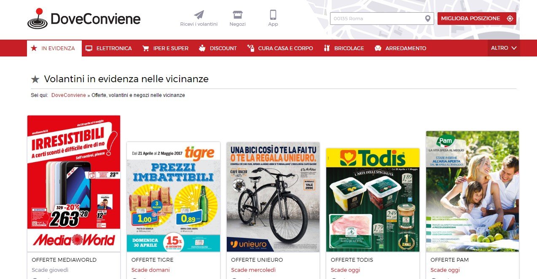
Task: Click the Bricolage tools icon
Action: (327, 48)
